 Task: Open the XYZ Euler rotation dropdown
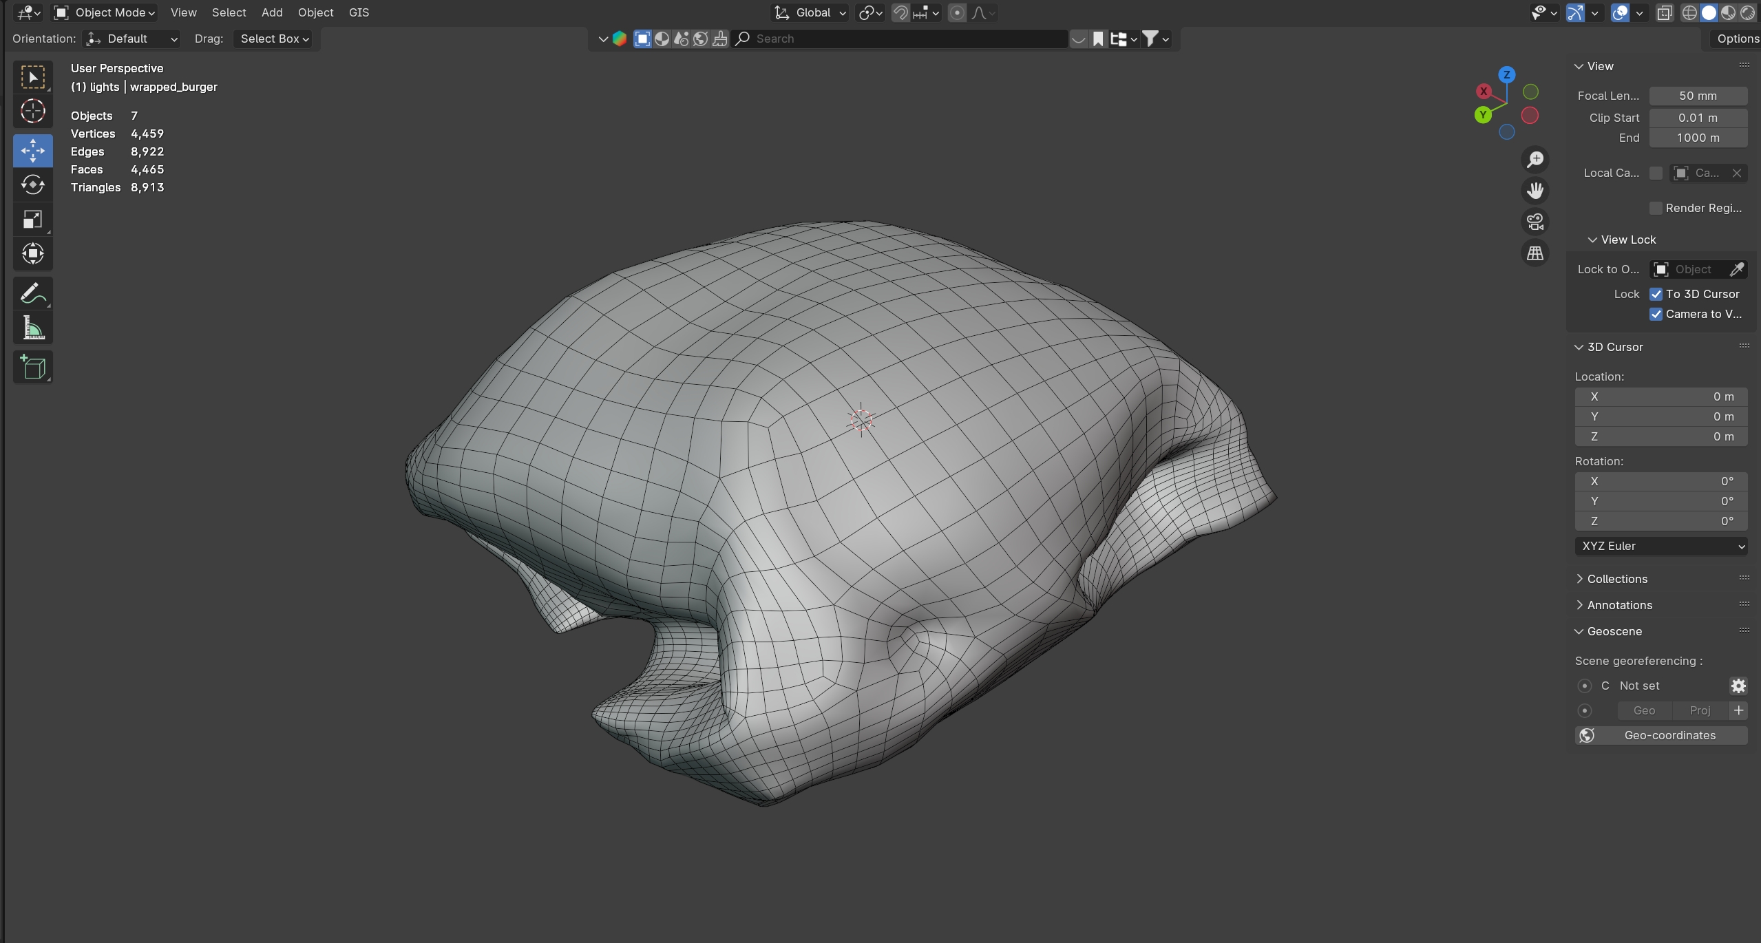(1660, 546)
